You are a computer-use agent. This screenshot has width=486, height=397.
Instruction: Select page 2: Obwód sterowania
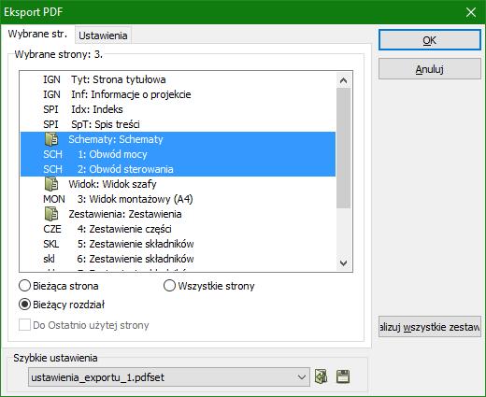(x=178, y=169)
